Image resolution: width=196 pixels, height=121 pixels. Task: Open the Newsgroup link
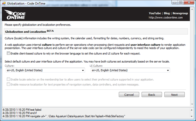click(180, 13)
